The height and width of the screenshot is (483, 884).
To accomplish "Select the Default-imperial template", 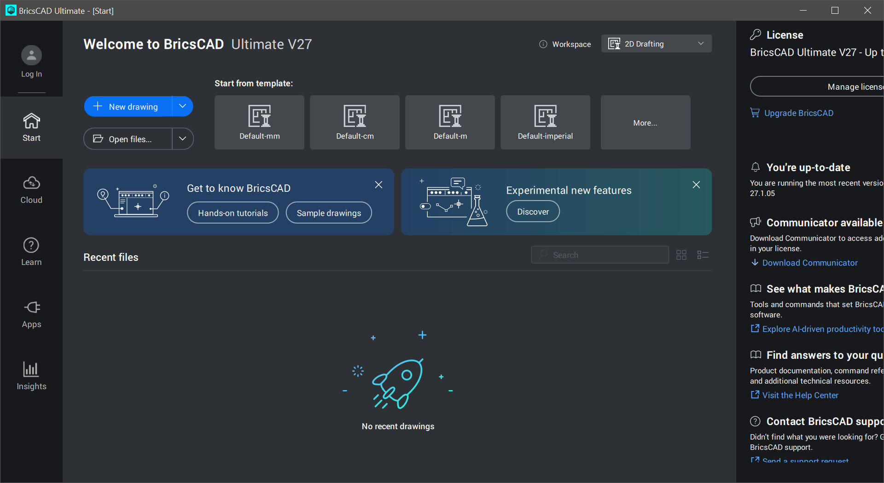I will coord(545,122).
